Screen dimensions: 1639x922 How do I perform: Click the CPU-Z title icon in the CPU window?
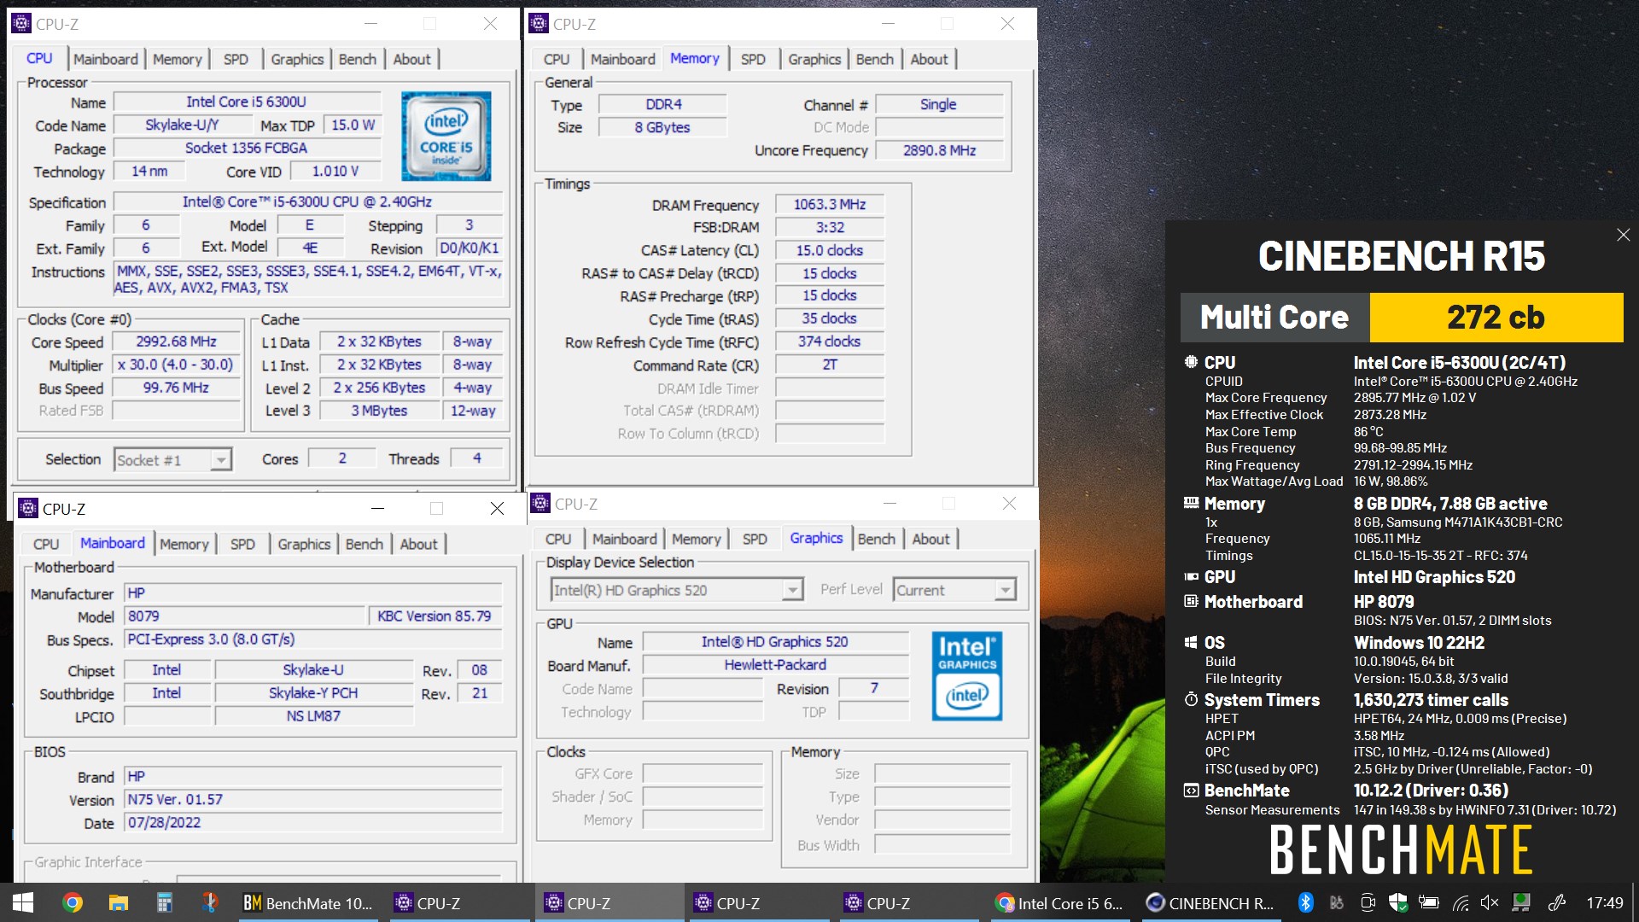coord(21,23)
